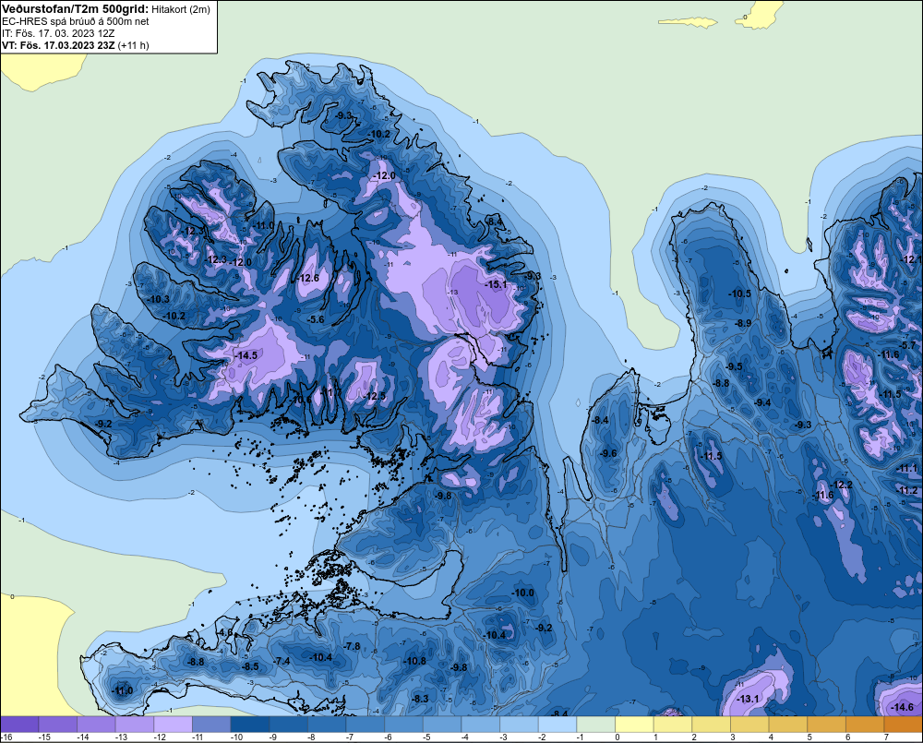This screenshot has width=923, height=743.
Task: Click the -12.6 temperature label
Action: tap(307, 278)
